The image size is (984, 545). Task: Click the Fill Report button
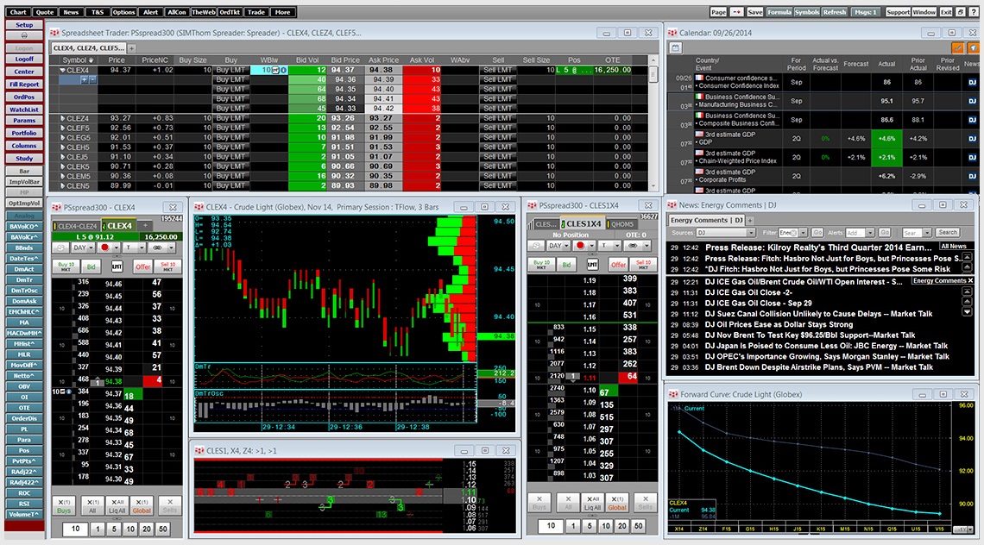[x=24, y=85]
